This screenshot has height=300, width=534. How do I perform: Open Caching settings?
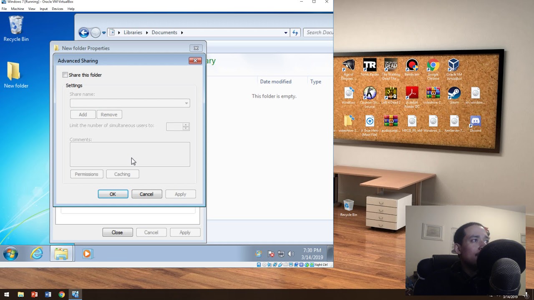pyautogui.click(x=122, y=174)
